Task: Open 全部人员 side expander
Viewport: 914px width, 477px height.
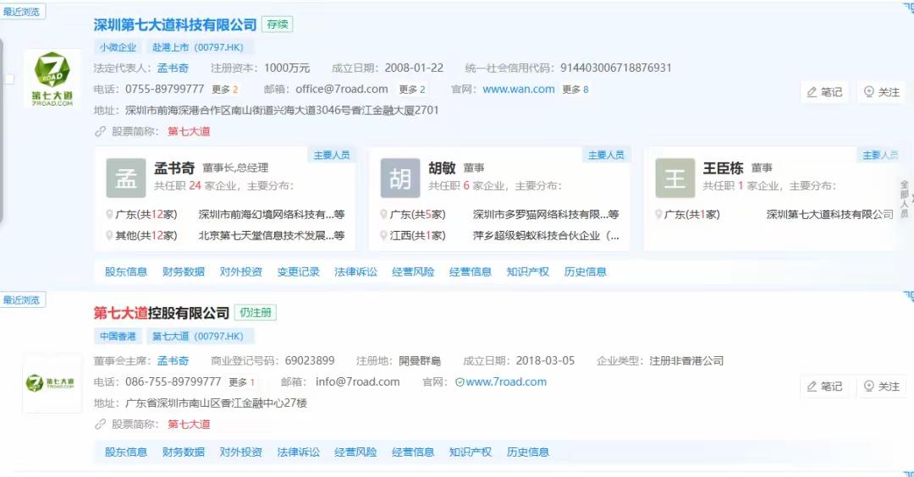Action: [904, 199]
